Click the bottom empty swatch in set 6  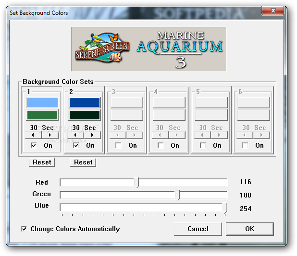pos(254,115)
